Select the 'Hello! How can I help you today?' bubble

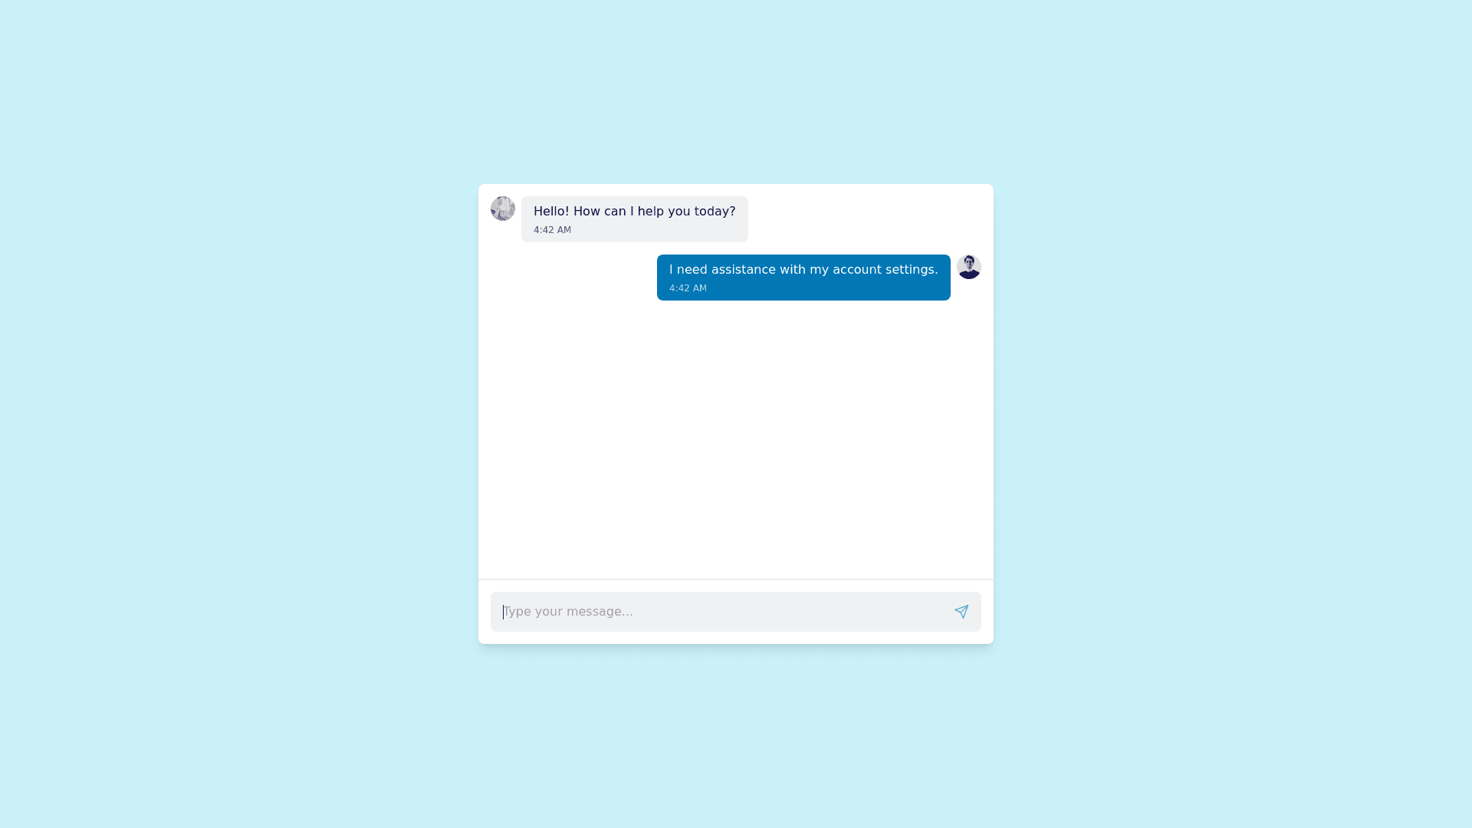click(635, 219)
